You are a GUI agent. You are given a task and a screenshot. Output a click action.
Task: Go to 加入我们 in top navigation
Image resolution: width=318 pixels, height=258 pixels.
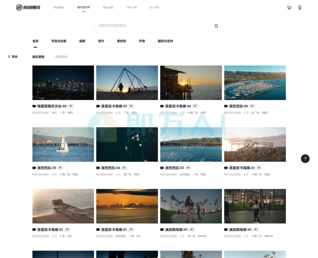155,8
